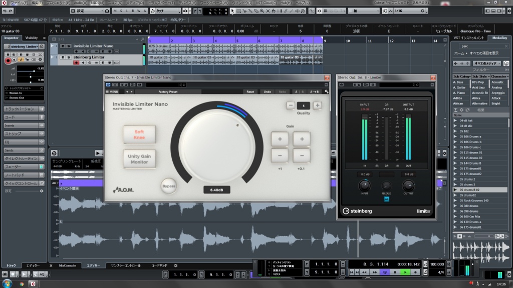Image resolution: width=513 pixels, height=288 pixels.
Task: Open the MENU button in Invisible Limiter Nano
Action: tap(112, 92)
